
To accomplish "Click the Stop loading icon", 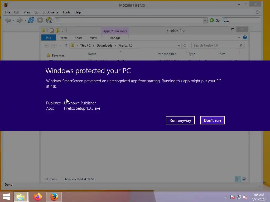I will pyautogui.click(x=40, y=20).
